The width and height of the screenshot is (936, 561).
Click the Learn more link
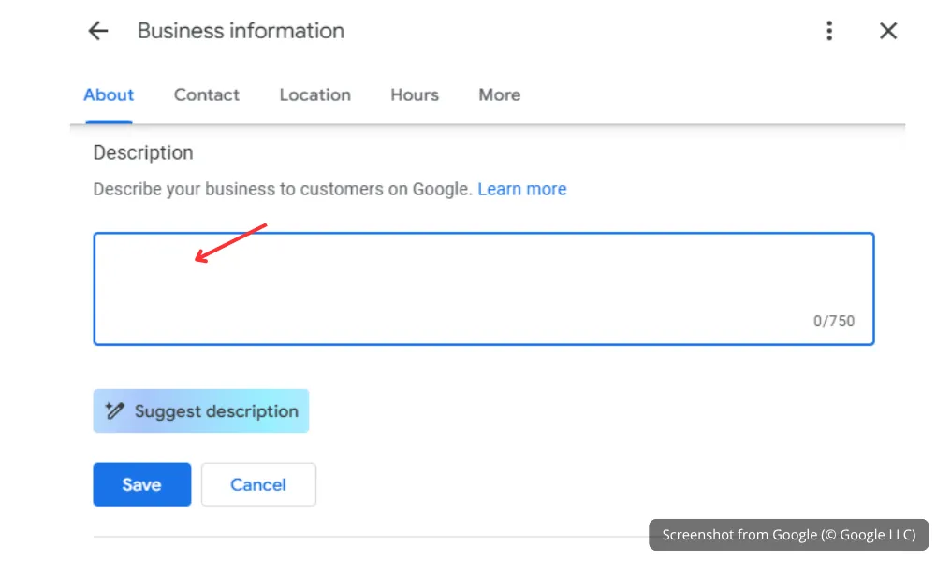(521, 189)
